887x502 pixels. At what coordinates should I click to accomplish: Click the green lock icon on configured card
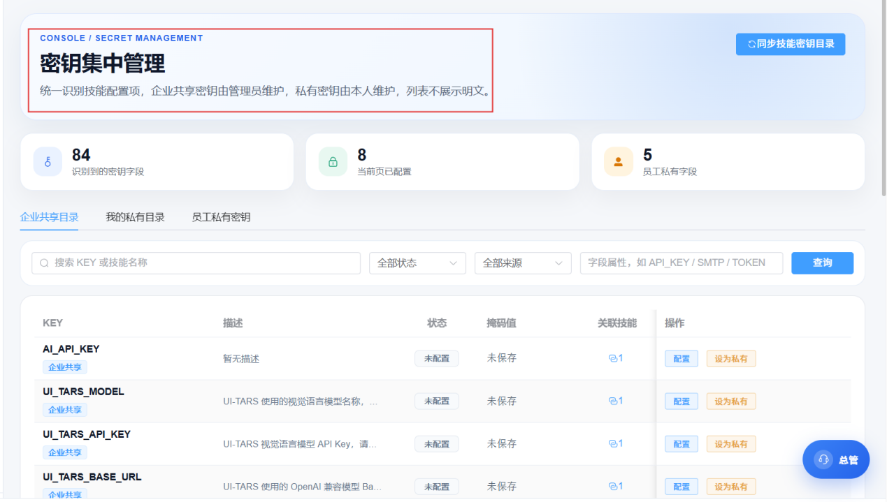tap(333, 162)
